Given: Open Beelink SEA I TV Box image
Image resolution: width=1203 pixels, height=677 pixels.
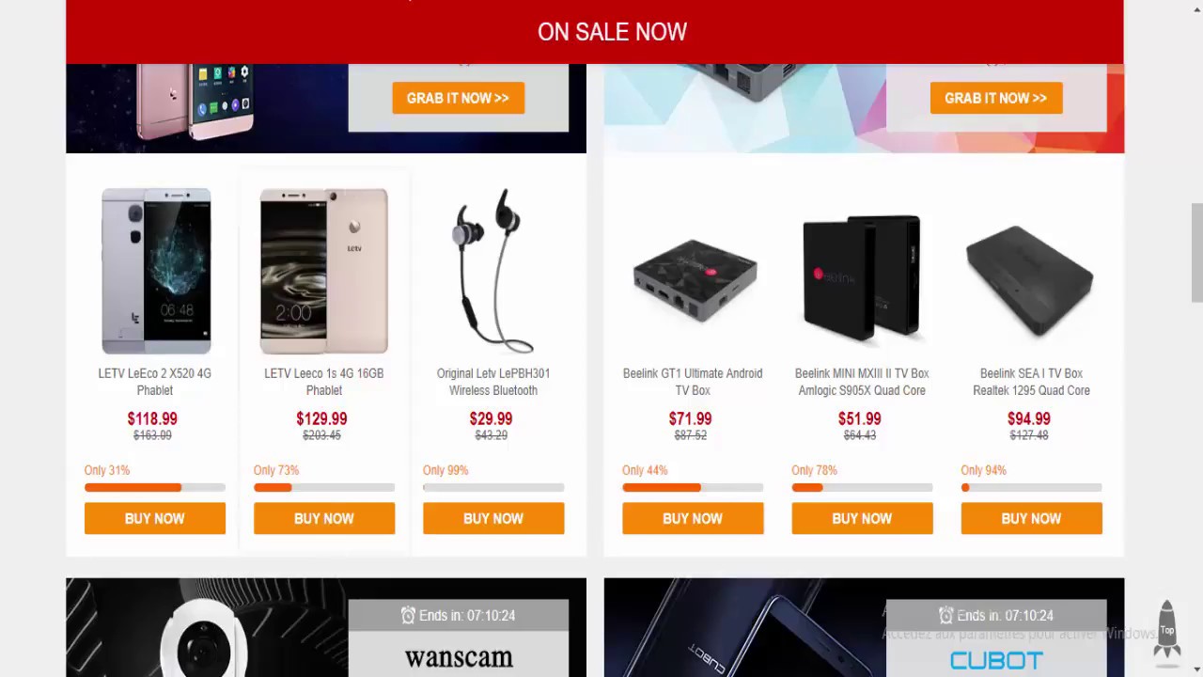Looking at the screenshot, I should click(x=1030, y=279).
